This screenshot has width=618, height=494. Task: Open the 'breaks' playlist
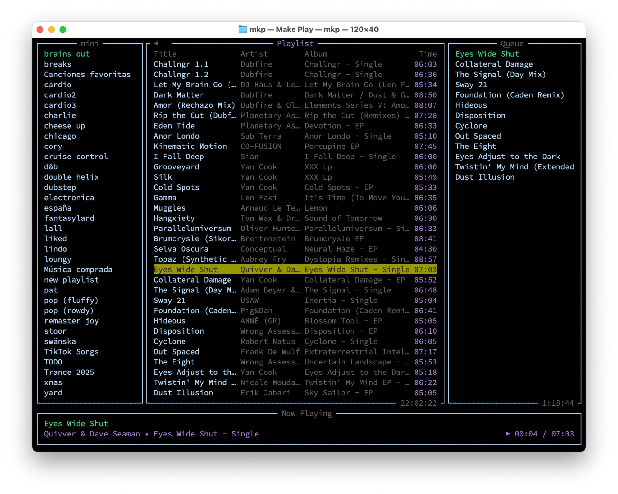pos(58,64)
